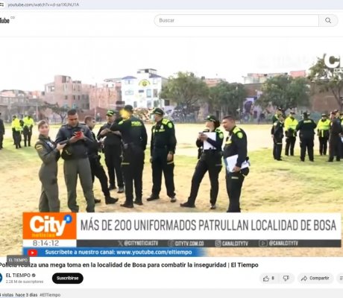Click the 2.28 M de suscriptores text
Viewport: 343px width, 298px height.
point(25,282)
